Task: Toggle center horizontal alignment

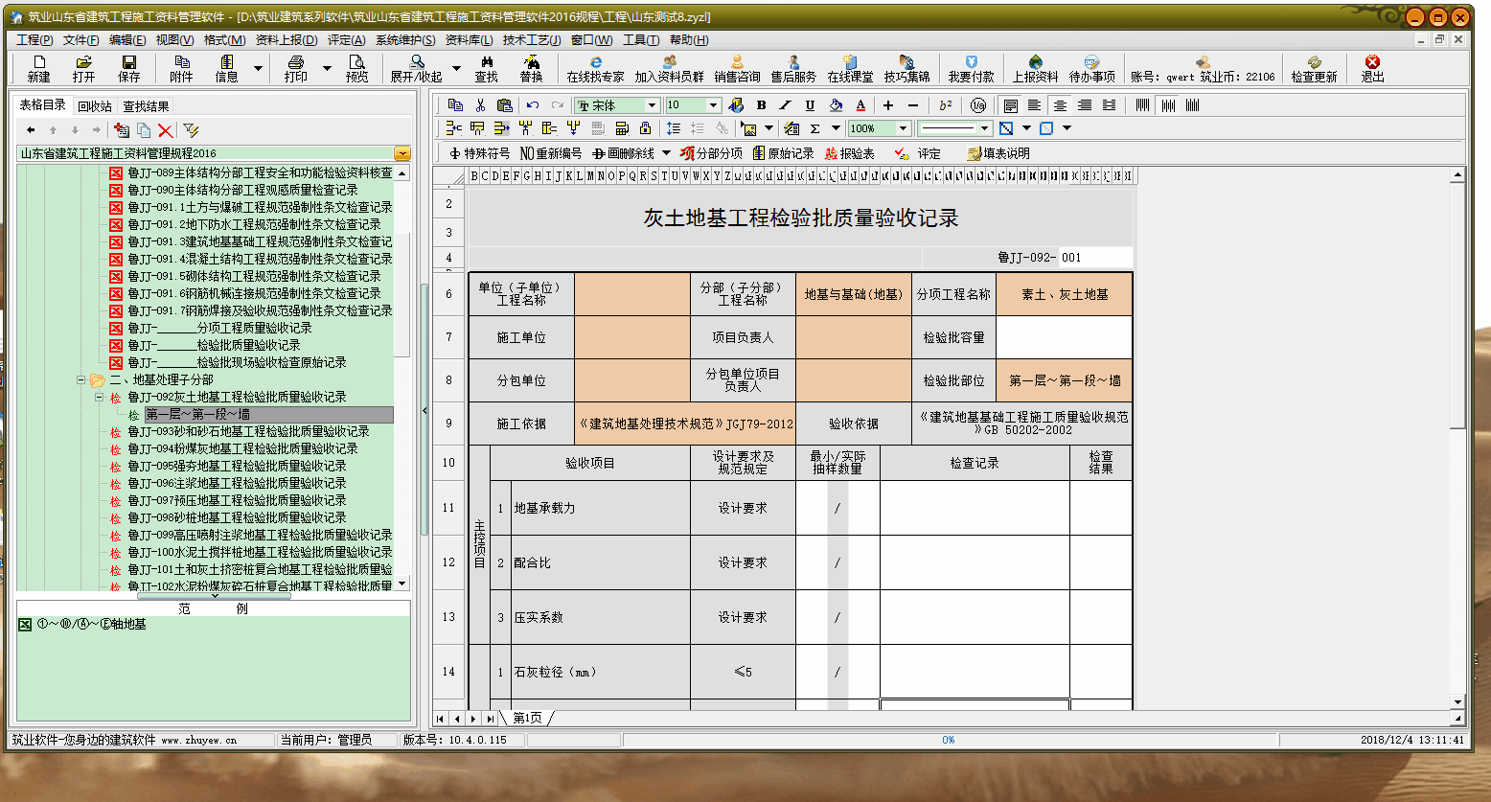Action: coord(1059,105)
